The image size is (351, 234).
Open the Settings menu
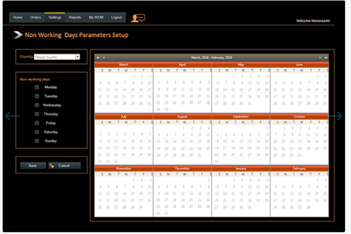pos(55,18)
